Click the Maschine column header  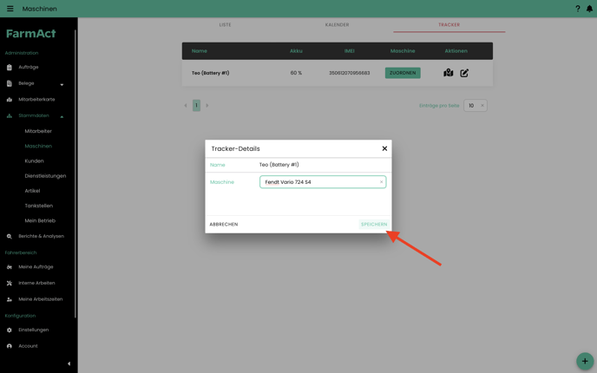coord(403,51)
